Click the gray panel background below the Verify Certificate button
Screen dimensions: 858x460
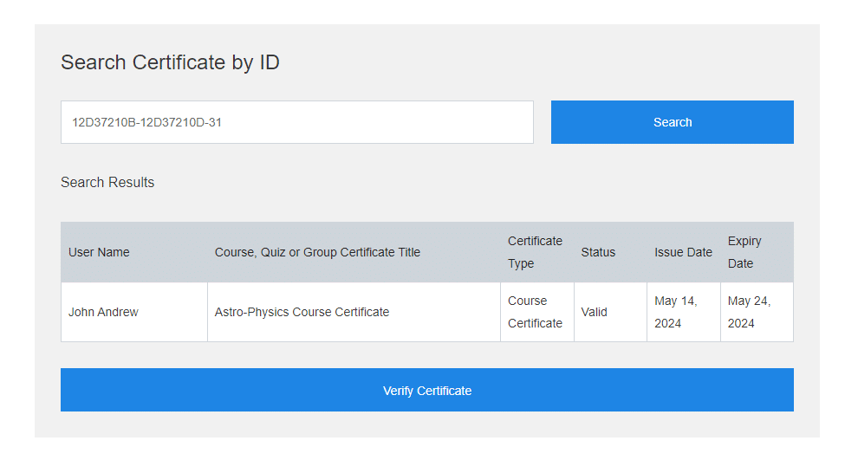click(x=426, y=424)
